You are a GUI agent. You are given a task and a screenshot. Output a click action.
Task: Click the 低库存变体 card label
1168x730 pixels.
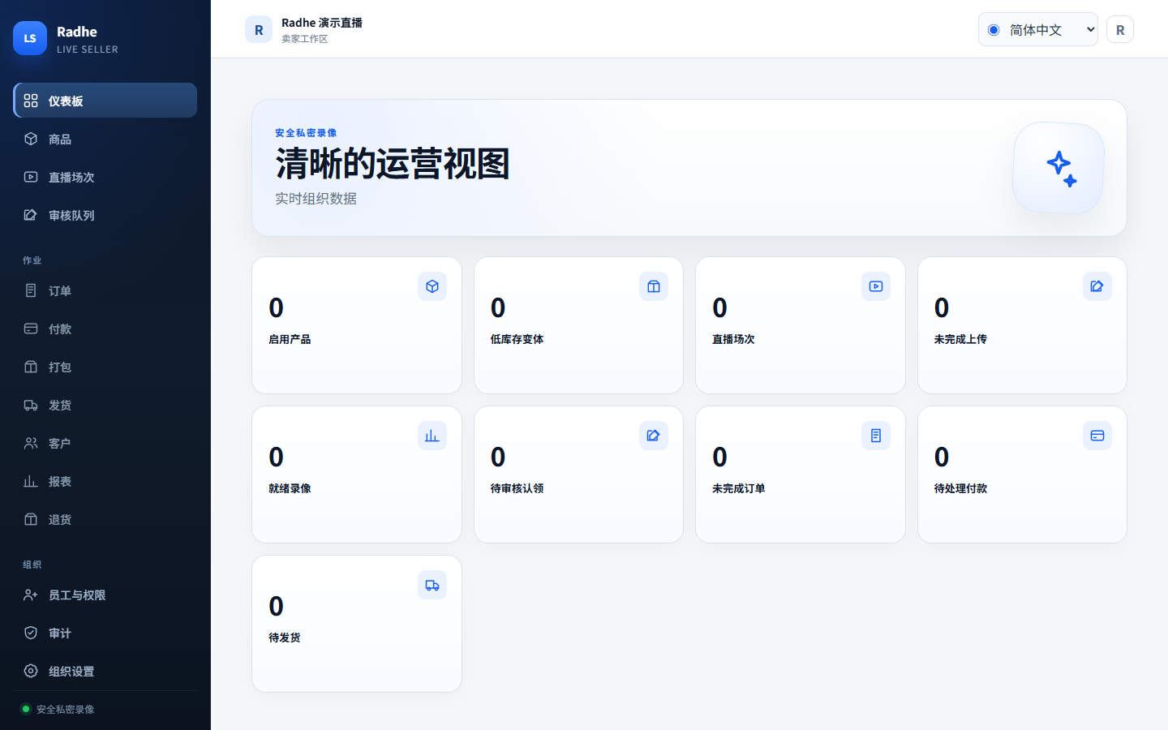(x=517, y=339)
